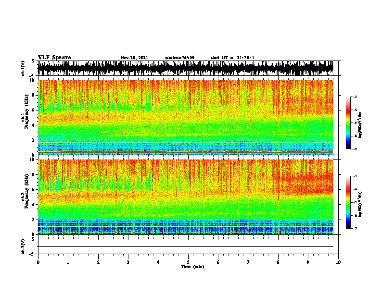This screenshot has width=381, height=294.
Task: Click the "-3" label on ch.1 color bar
Action: click(x=355, y=97)
